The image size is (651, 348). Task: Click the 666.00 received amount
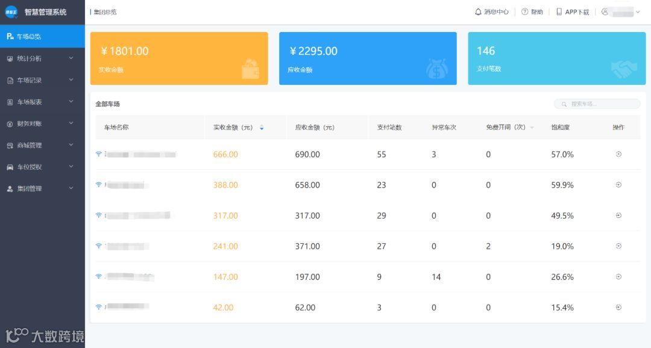[x=225, y=154]
